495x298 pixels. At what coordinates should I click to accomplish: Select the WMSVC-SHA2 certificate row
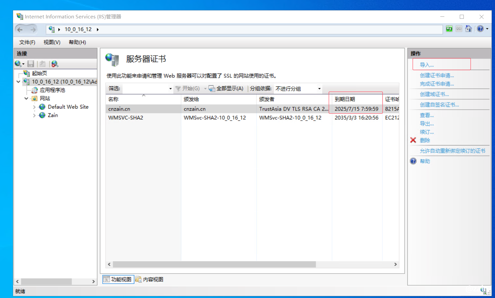[252, 118]
